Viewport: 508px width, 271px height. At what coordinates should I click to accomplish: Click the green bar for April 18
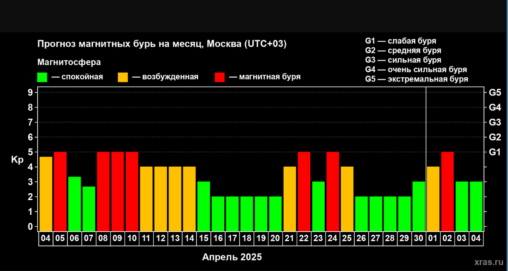(x=247, y=214)
